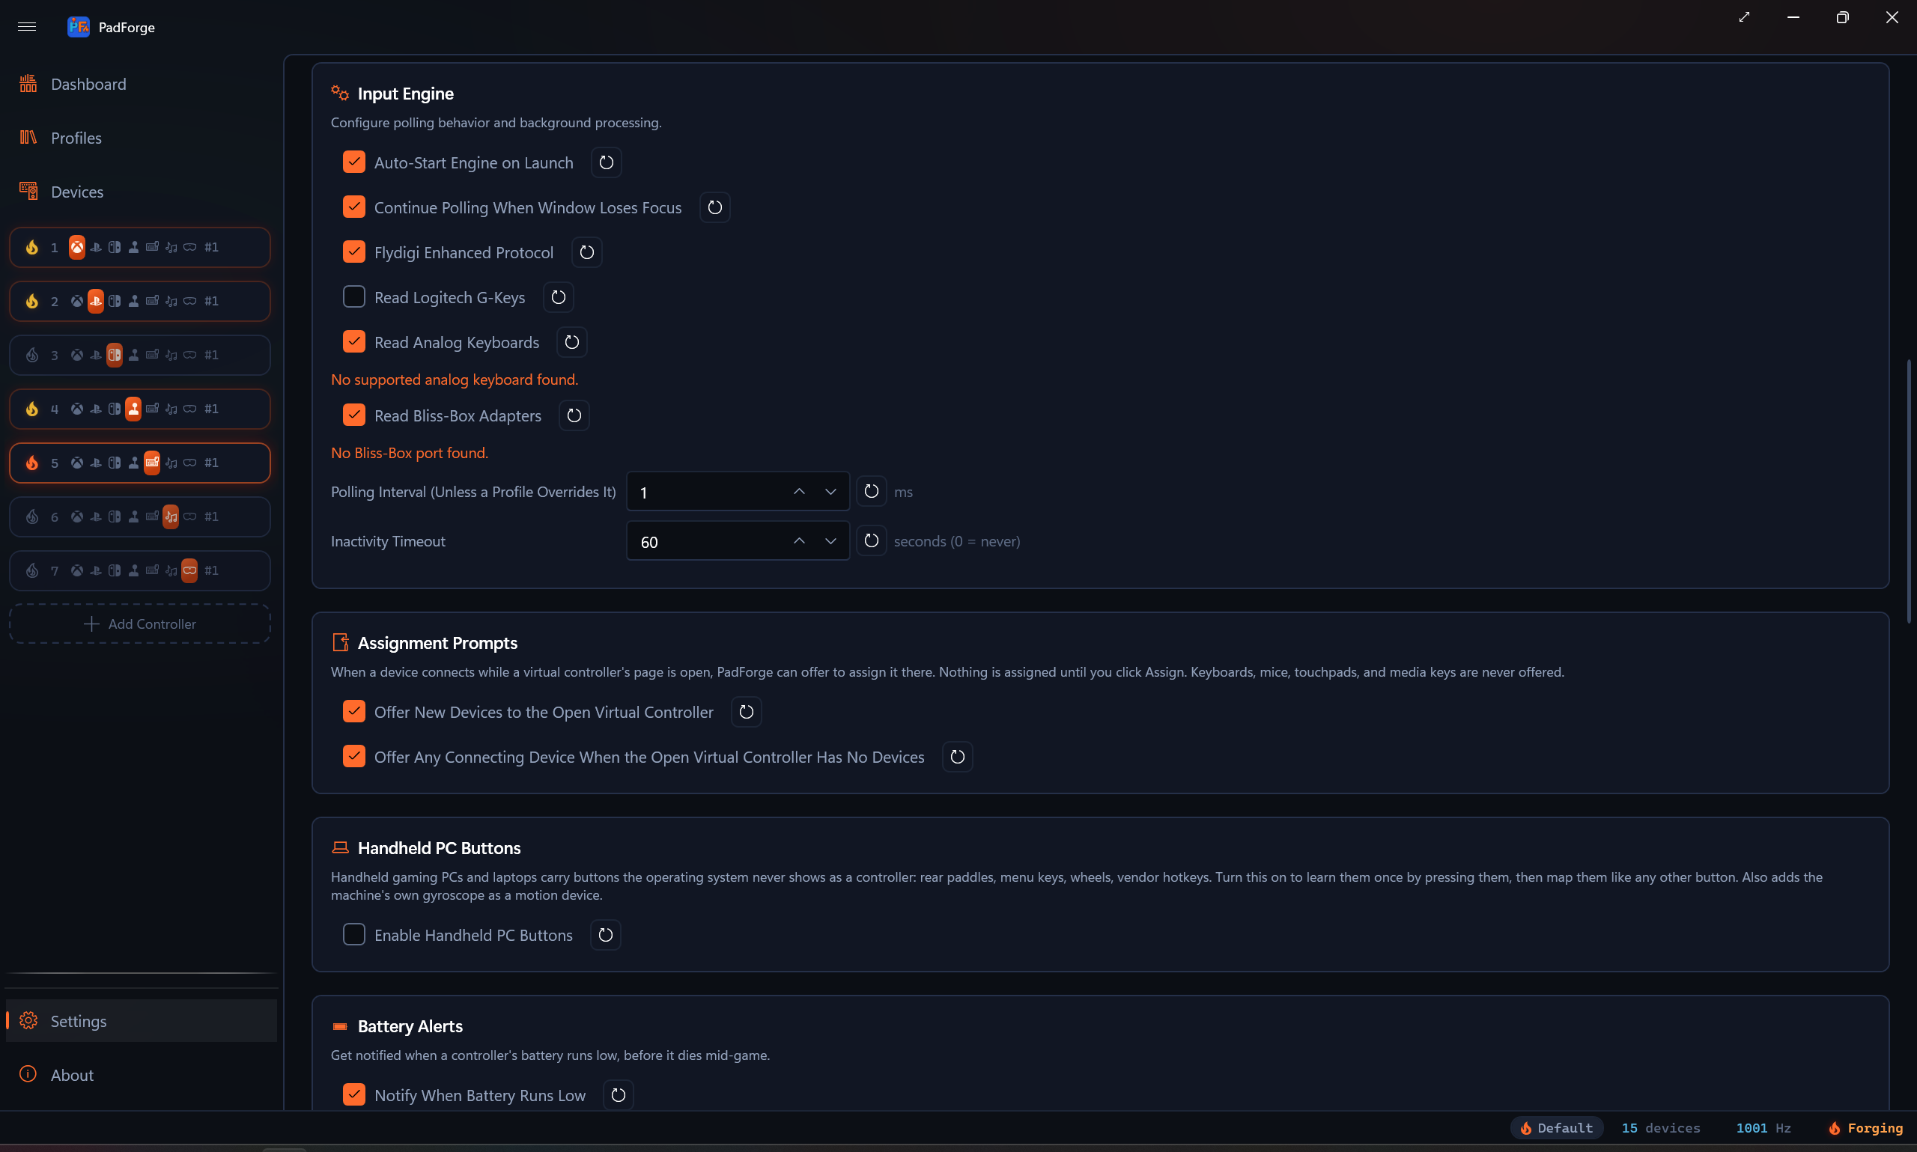The image size is (1917, 1152).
Task: Click the expand arrows icon in title bar
Action: [1745, 17]
